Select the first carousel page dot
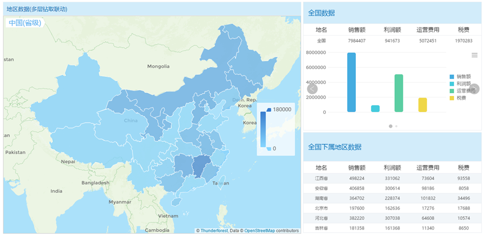486x235 pixels. (x=390, y=126)
